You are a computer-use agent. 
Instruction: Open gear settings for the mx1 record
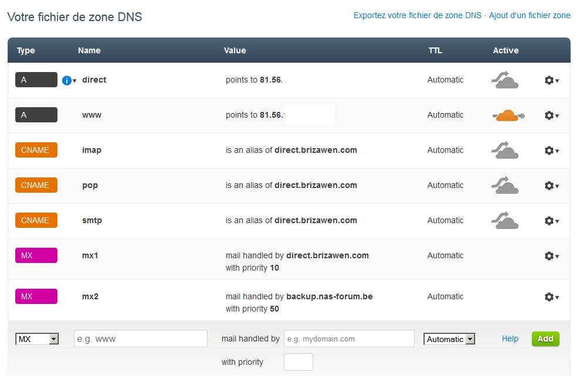point(551,256)
